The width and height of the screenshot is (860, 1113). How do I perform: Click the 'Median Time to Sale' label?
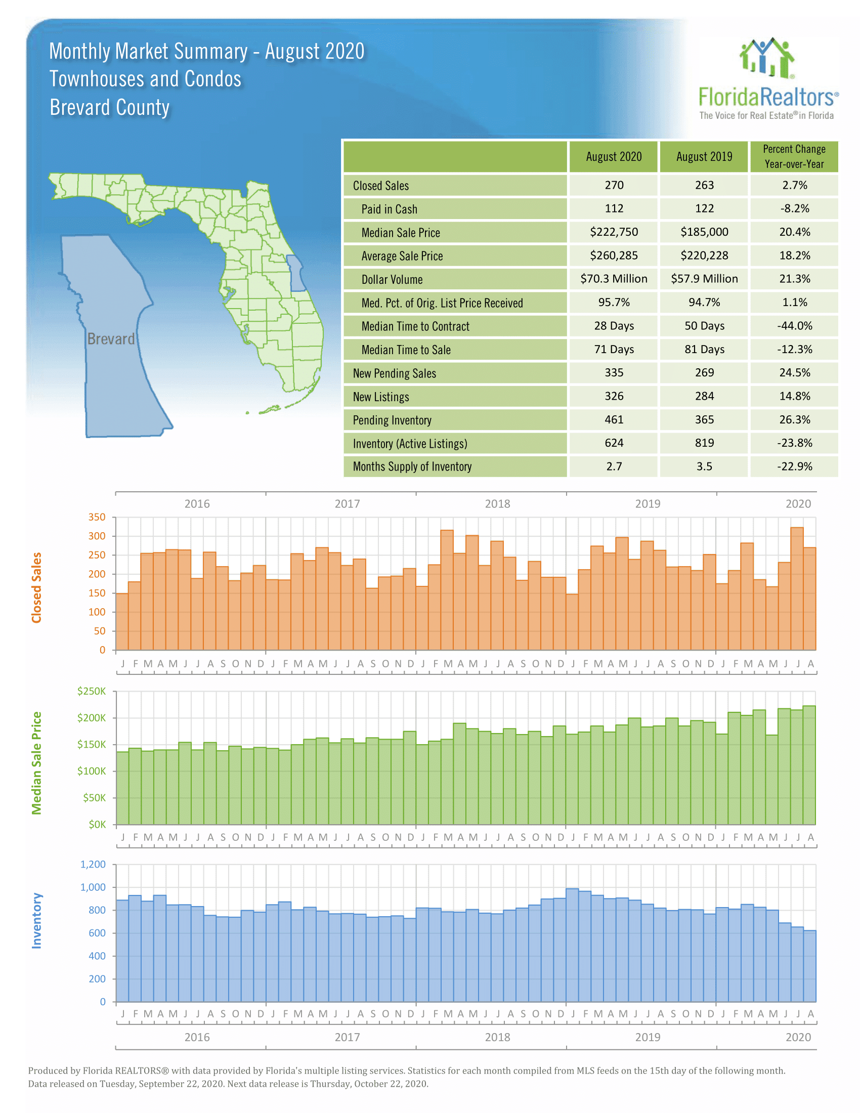click(x=406, y=350)
